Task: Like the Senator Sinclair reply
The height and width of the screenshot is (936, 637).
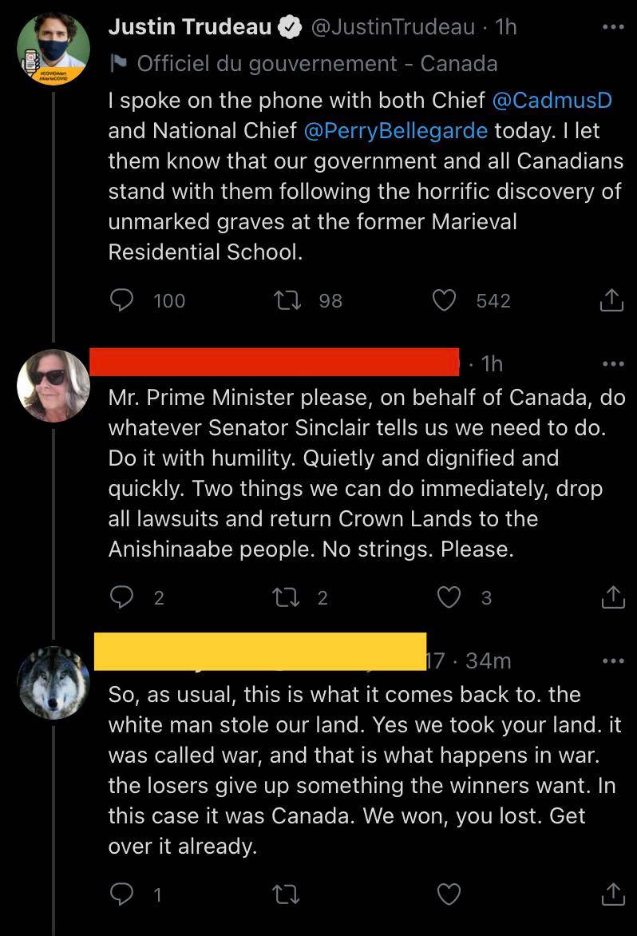Action: pos(449,597)
